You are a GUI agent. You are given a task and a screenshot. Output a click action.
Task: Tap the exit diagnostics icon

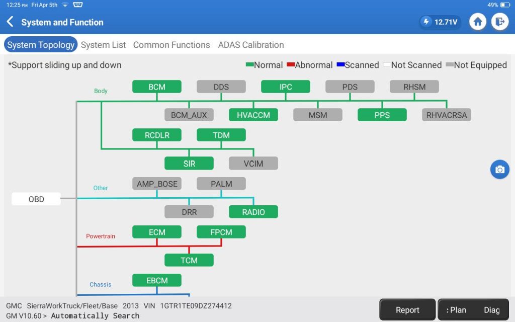click(x=499, y=22)
